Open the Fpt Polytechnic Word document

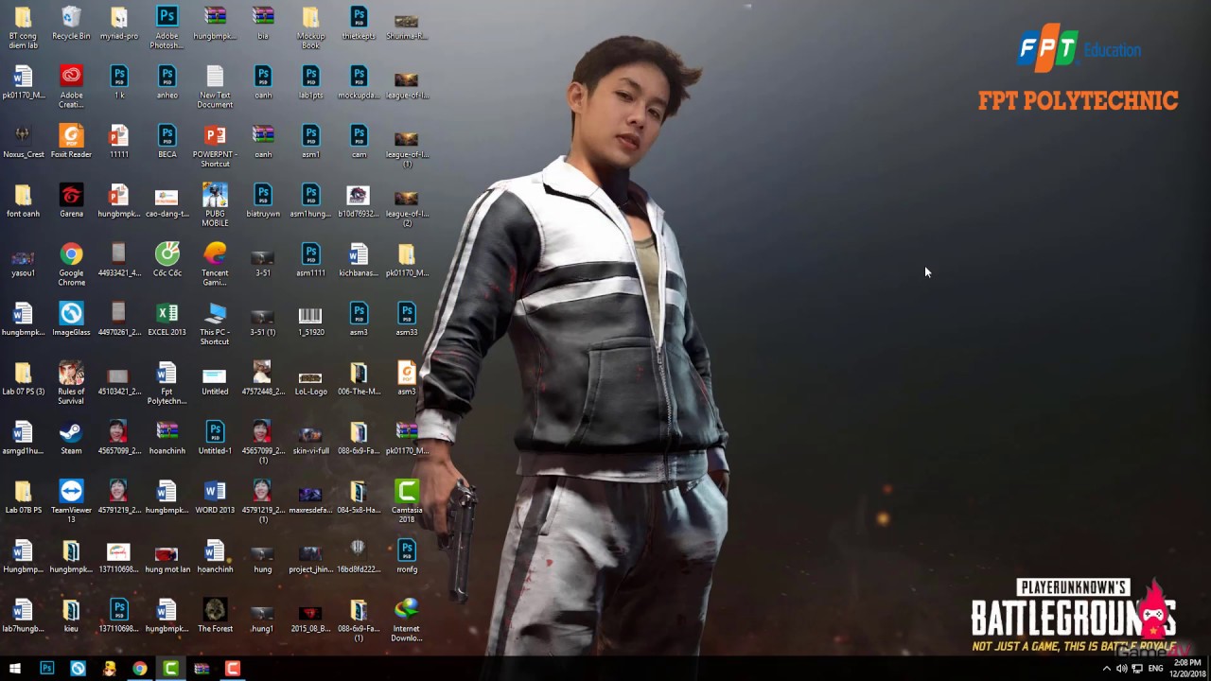tap(167, 382)
